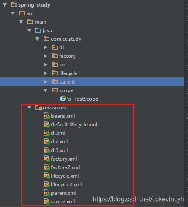The image size is (188, 207).
Task: Open the di3.xml file
Action: (x=60, y=150)
